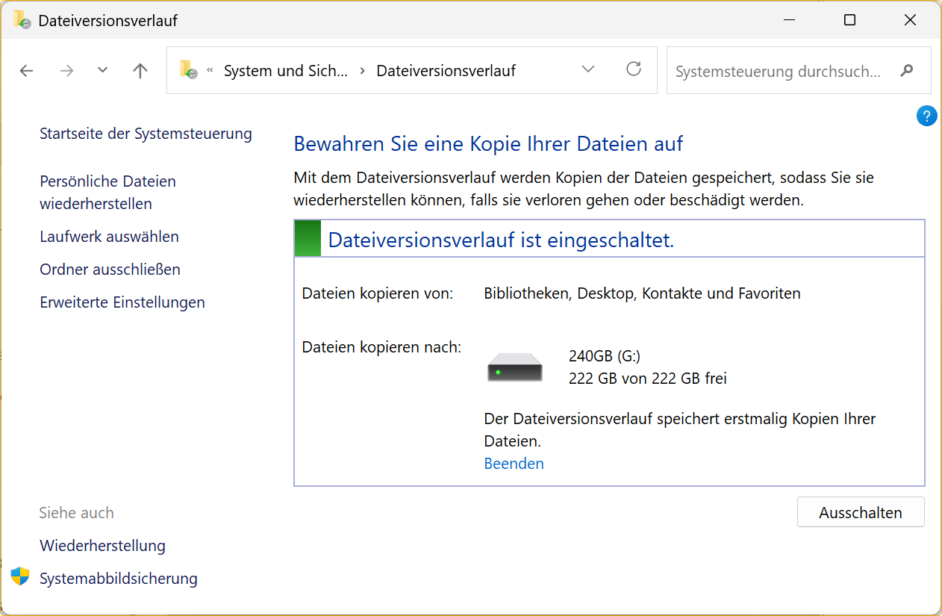
Task: Open Persönliche Dateien wiederherstellen
Action: (x=107, y=193)
